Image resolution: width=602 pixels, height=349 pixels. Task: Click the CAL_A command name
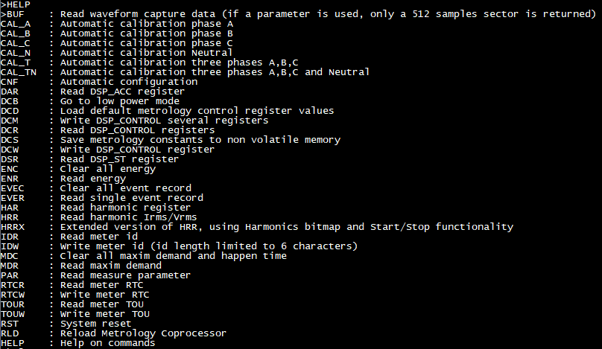pyautogui.click(x=15, y=24)
